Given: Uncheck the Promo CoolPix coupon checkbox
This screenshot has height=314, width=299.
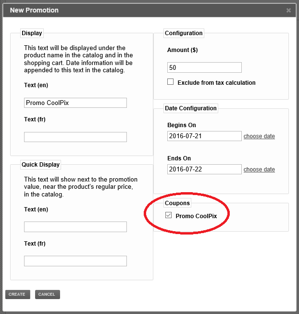Looking at the screenshot, I should pyautogui.click(x=168, y=215).
